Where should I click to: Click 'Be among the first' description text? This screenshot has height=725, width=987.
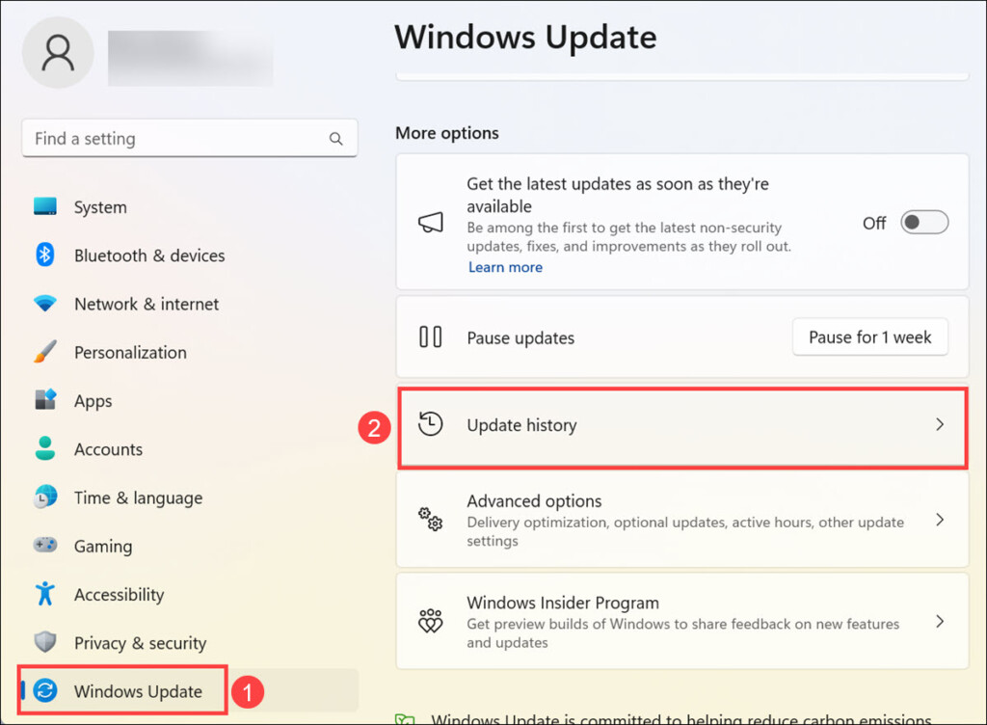(x=628, y=236)
